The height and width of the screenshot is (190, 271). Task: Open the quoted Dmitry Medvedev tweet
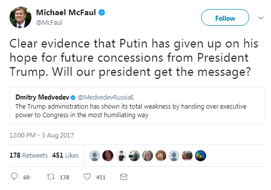point(137,106)
